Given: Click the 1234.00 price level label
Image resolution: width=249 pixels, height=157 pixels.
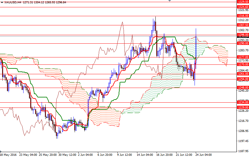Looking at the screenshot, I should coord(243,103).
